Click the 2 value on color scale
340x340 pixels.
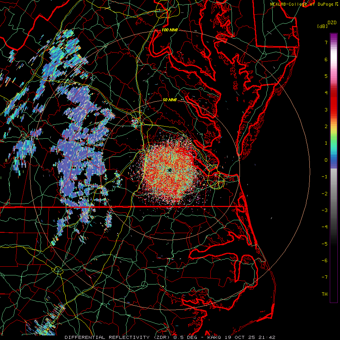(326, 127)
